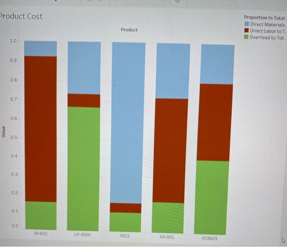Select the red segment of the LP-3000 bar

pyautogui.click(x=84, y=100)
